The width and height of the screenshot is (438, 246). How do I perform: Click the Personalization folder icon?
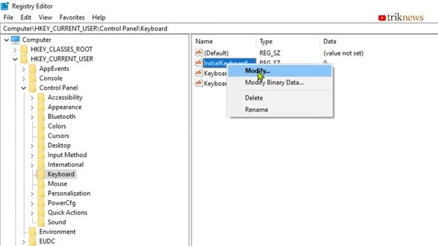point(41,193)
